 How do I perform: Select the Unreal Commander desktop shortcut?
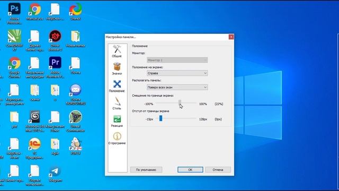[x=75, y=121]
